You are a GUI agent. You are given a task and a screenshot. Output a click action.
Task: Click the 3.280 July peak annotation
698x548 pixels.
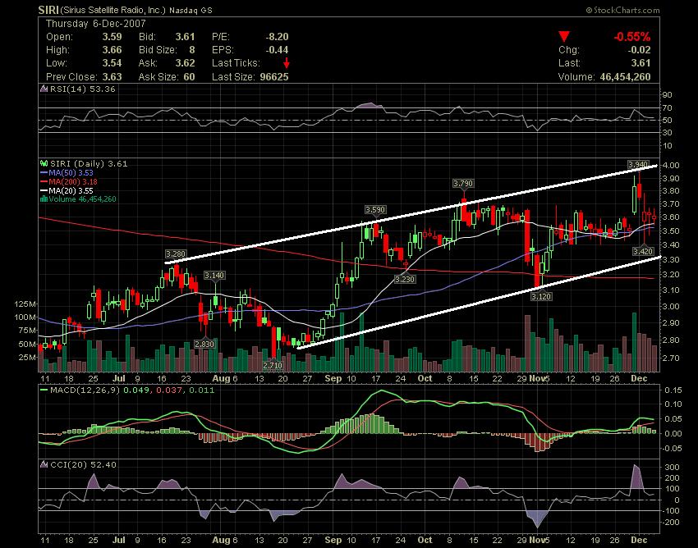[x=176, y=254]
